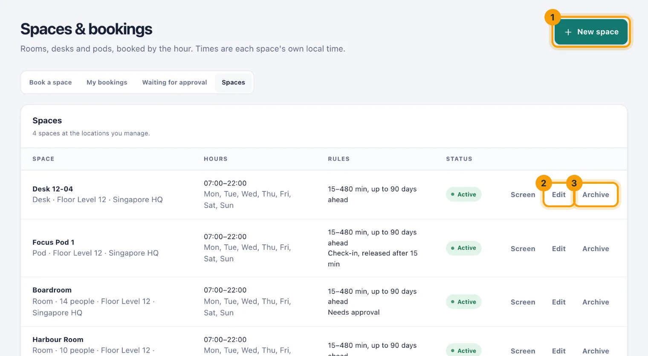Switch to the My bookings tab
The height and width of the screenshot is (356, 648).
tap(107, 82)
